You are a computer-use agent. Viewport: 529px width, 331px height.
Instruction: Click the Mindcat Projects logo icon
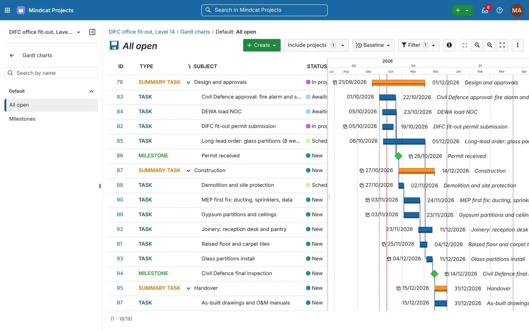(x=21, y=10)
